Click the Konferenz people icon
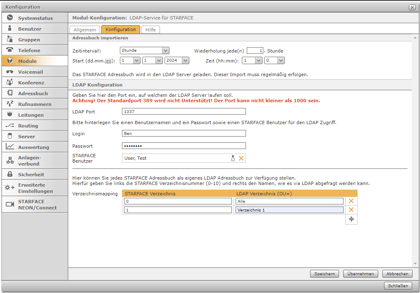420x293 pixels. [10, 82]
